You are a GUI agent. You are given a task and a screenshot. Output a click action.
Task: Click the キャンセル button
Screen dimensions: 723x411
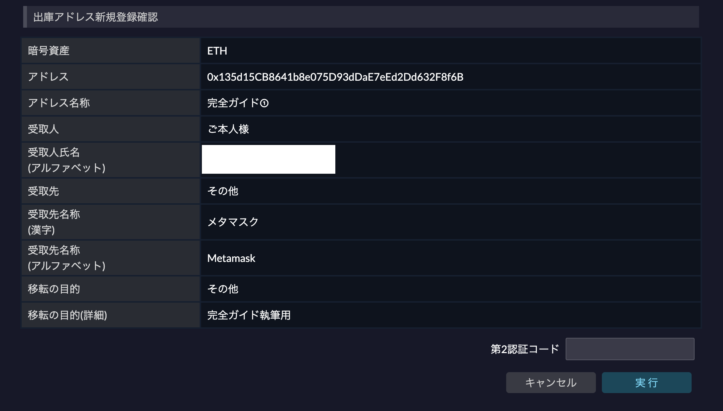coord(551,382)
